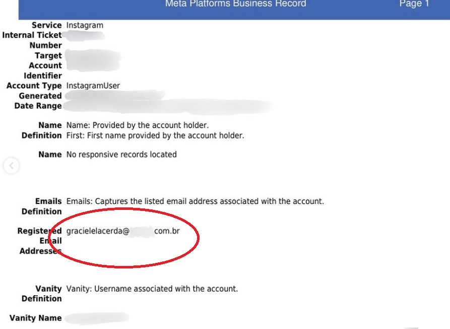Click the previous image chevron arrow
The image size is (450, 329).
[11, 166]
